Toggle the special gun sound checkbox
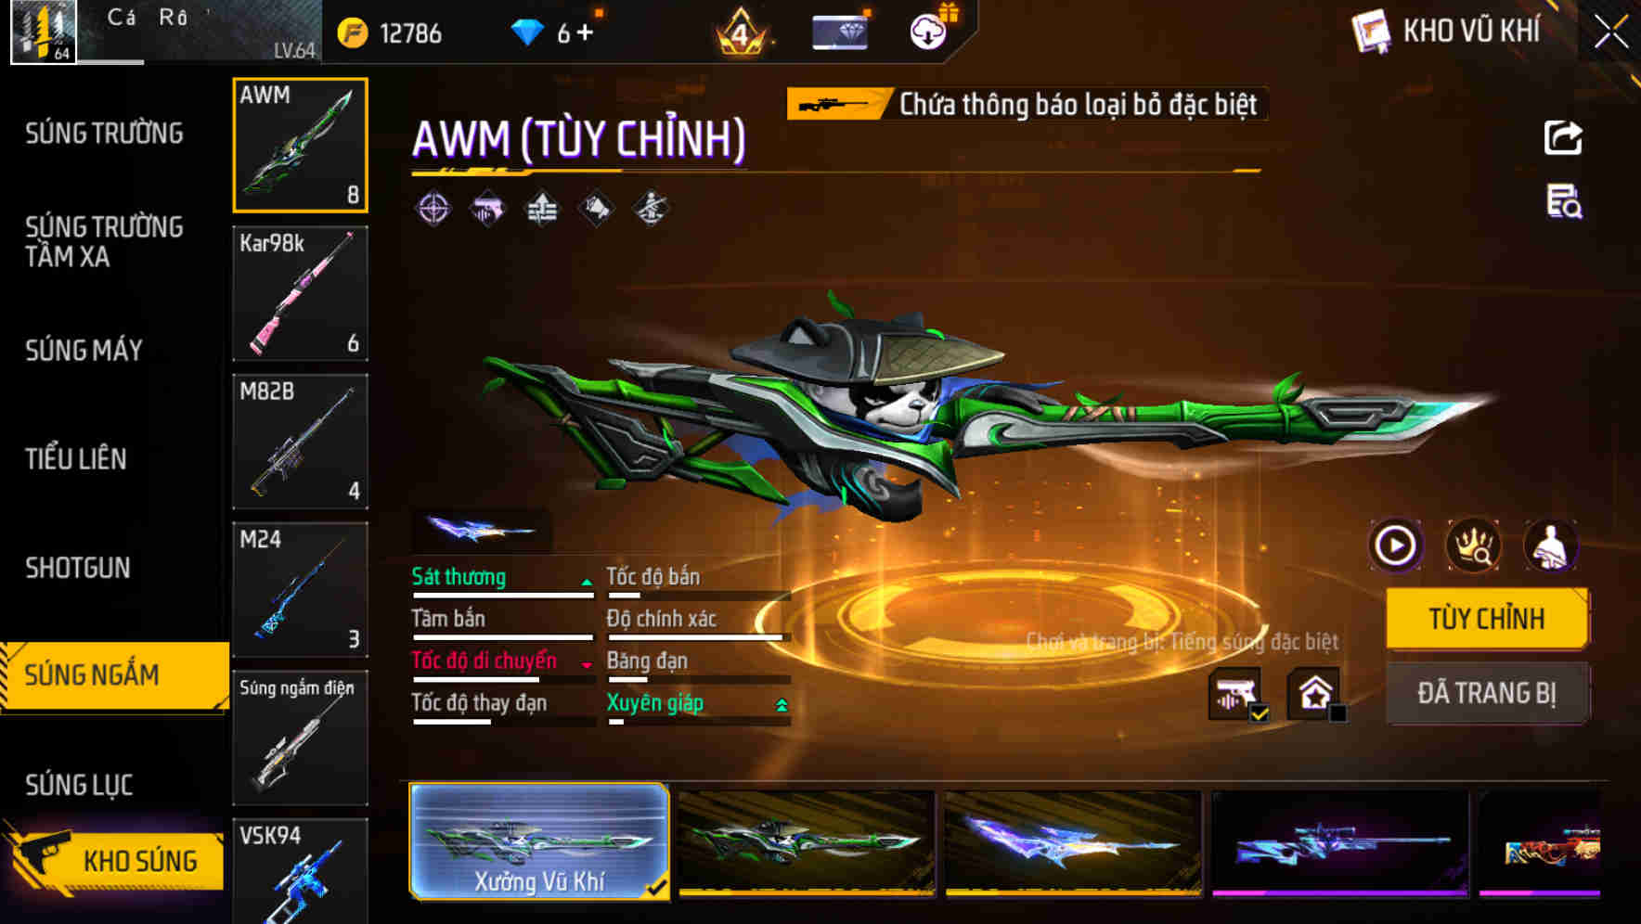 click(1260, 713)
